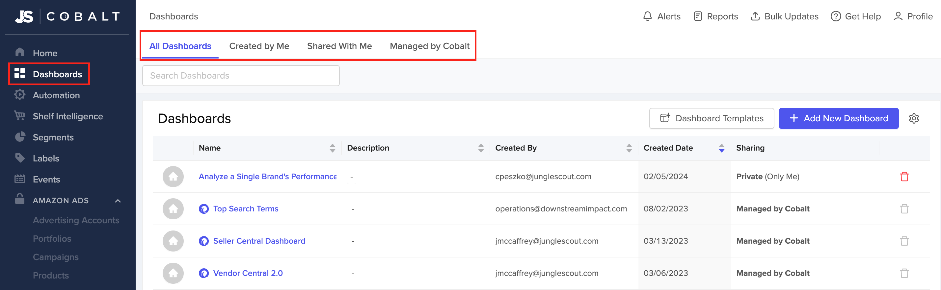941x290 pixels.
Task: Click cpeszko@junglescout.com creator cell
Action: point(543,177)
